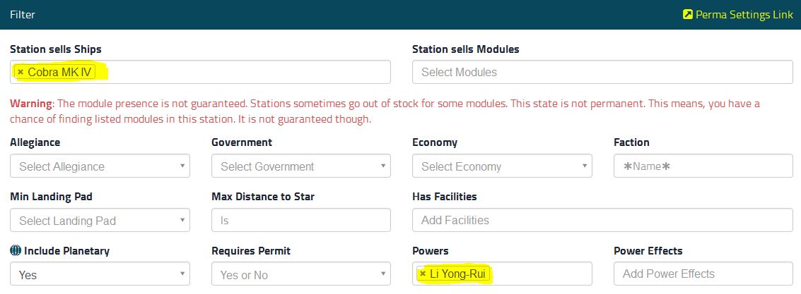This screenshot has width=801, height=294.
Task: Expand the Select Government dropdown
Action: pyautogui.click(x=301, y=166)
